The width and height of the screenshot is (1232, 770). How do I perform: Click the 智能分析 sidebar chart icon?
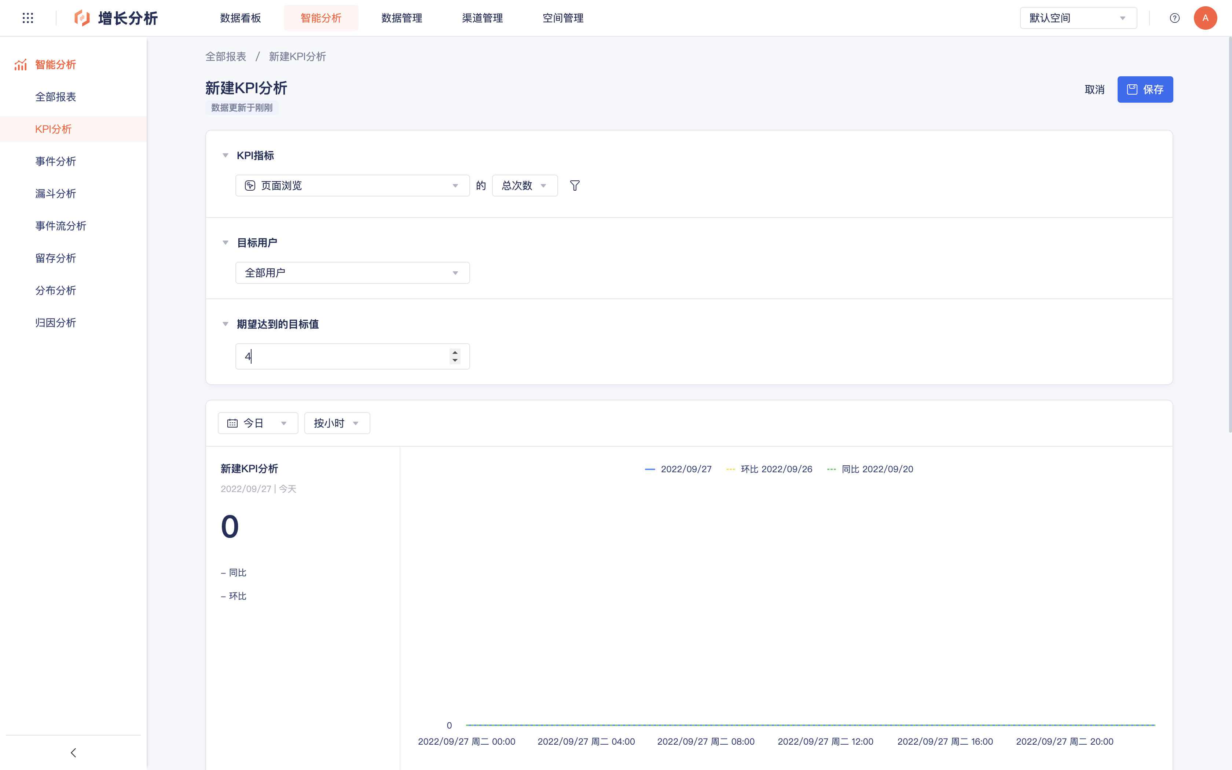21,65
